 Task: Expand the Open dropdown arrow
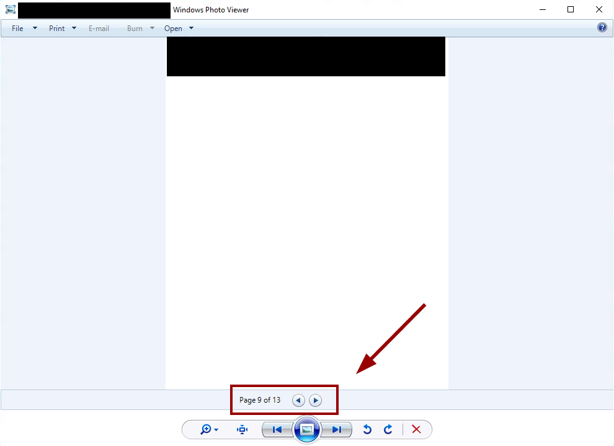tap(192, 28)
